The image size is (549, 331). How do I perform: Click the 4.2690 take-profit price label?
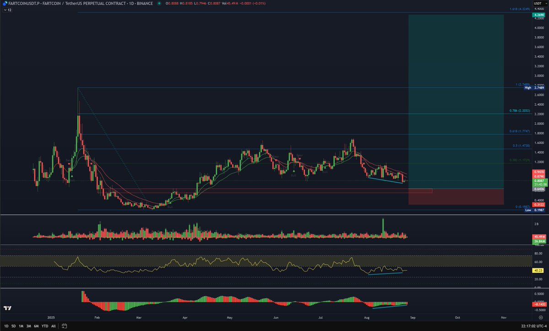(538, 15)
